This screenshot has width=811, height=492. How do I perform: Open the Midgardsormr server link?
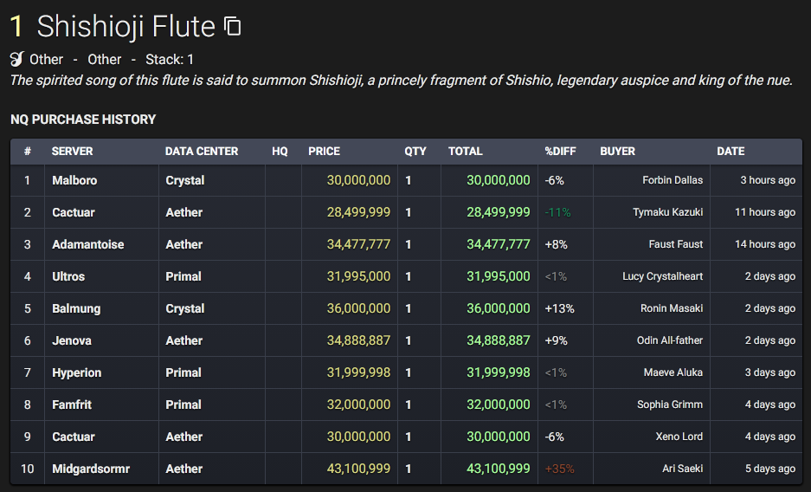[91, 469]
